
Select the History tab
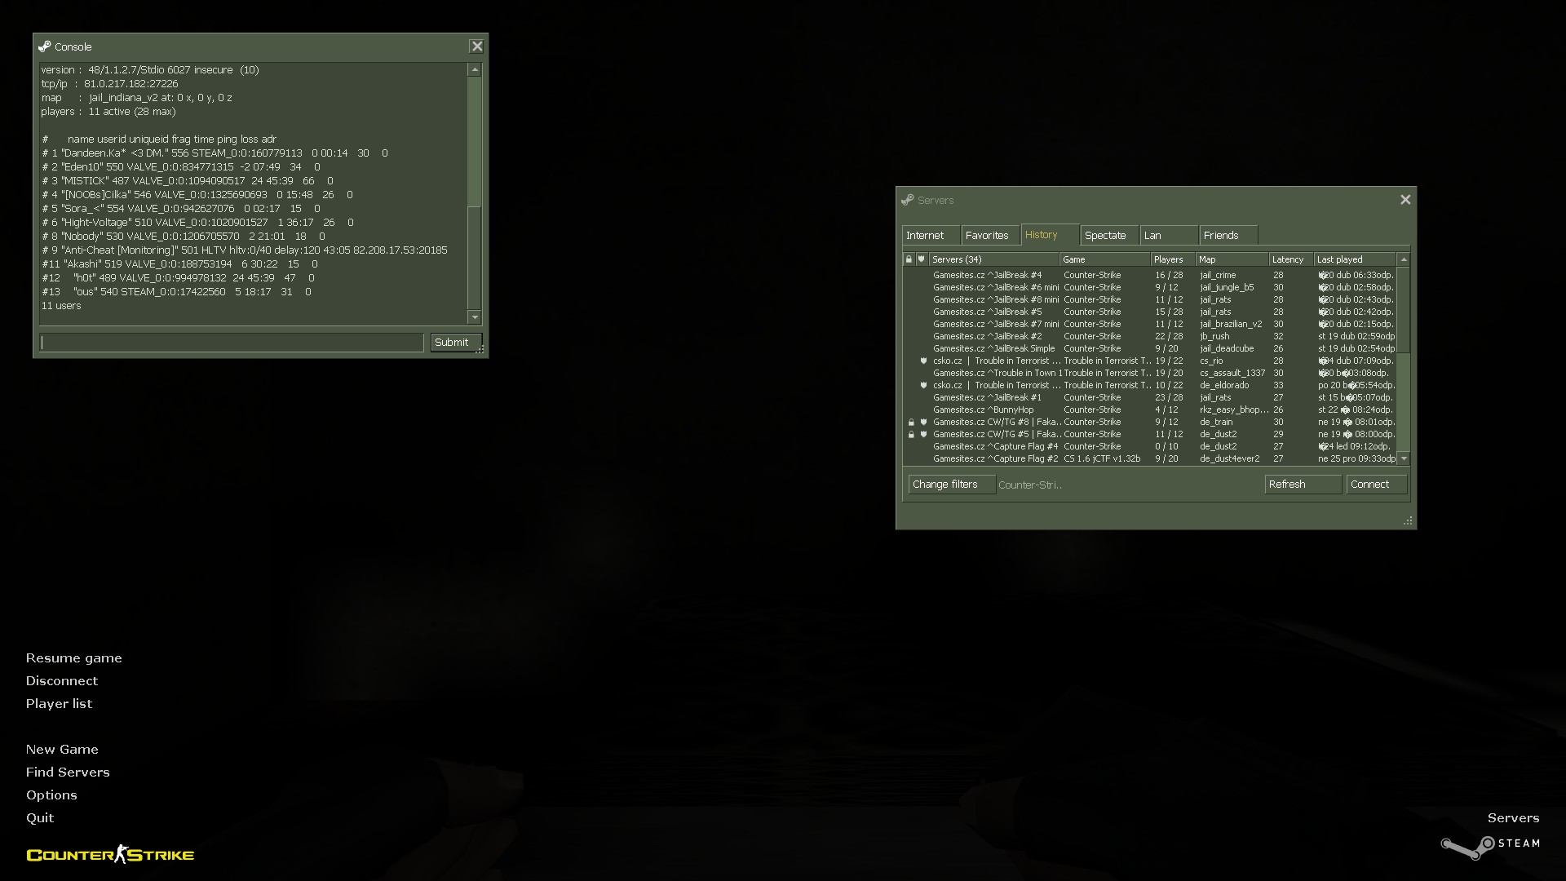(x=1050, y=234)
